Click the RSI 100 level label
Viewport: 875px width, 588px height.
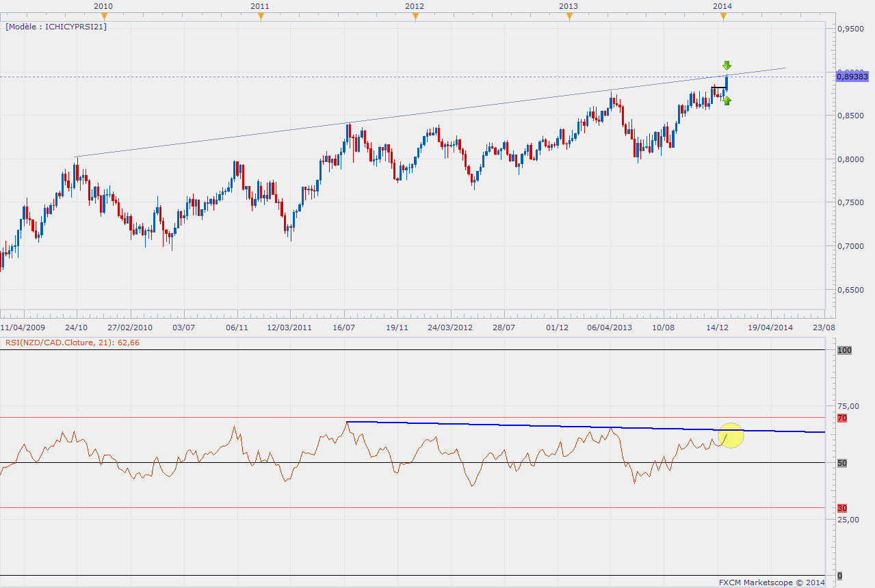coord(844,350)
